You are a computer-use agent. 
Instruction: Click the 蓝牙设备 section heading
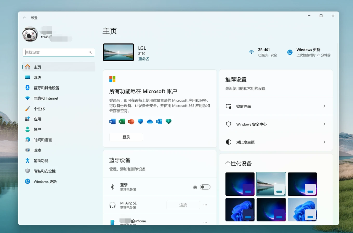tap(120, 160)
